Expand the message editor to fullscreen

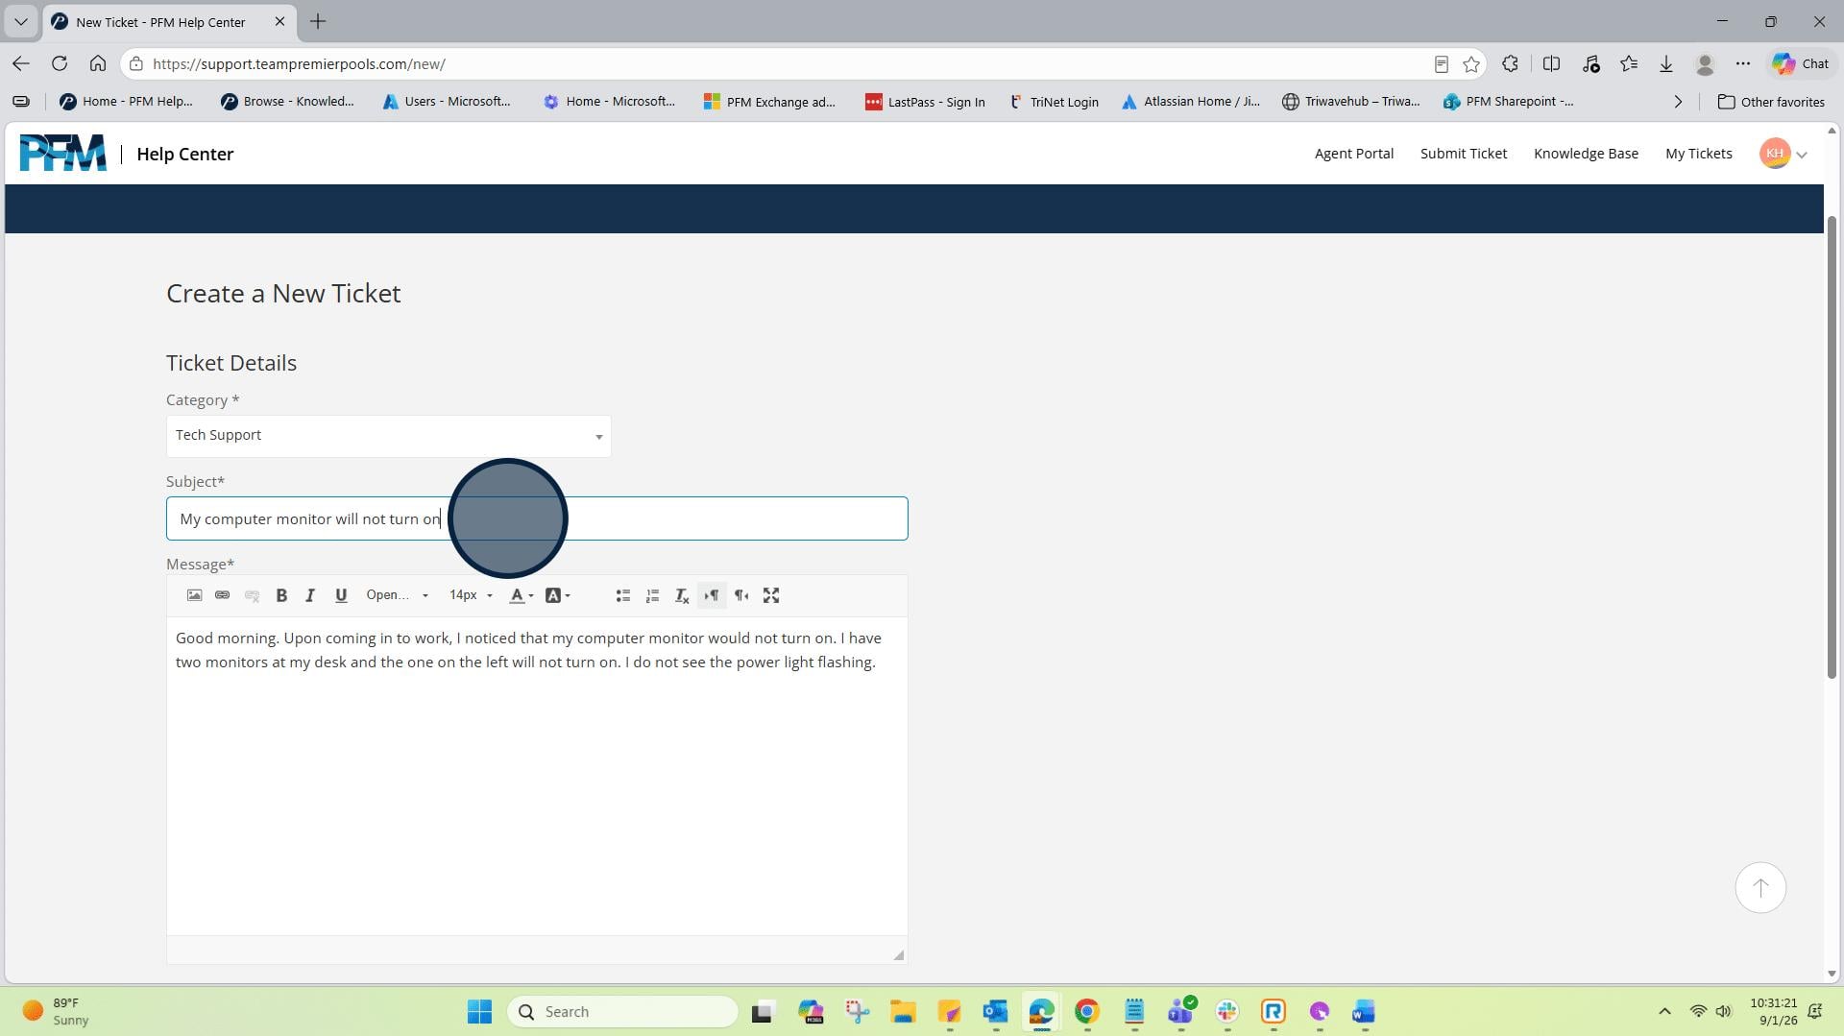tap(771, 595)
